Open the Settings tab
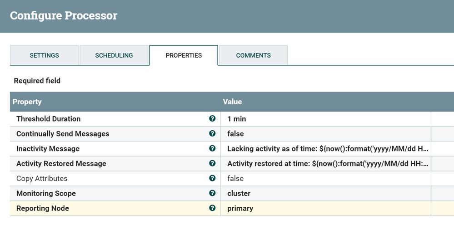 point(44,55)
